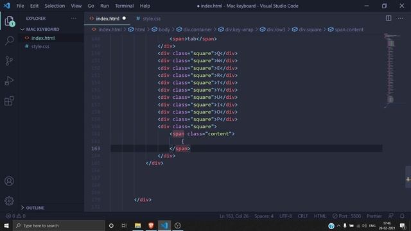Open the Manage gear icon

9,201
